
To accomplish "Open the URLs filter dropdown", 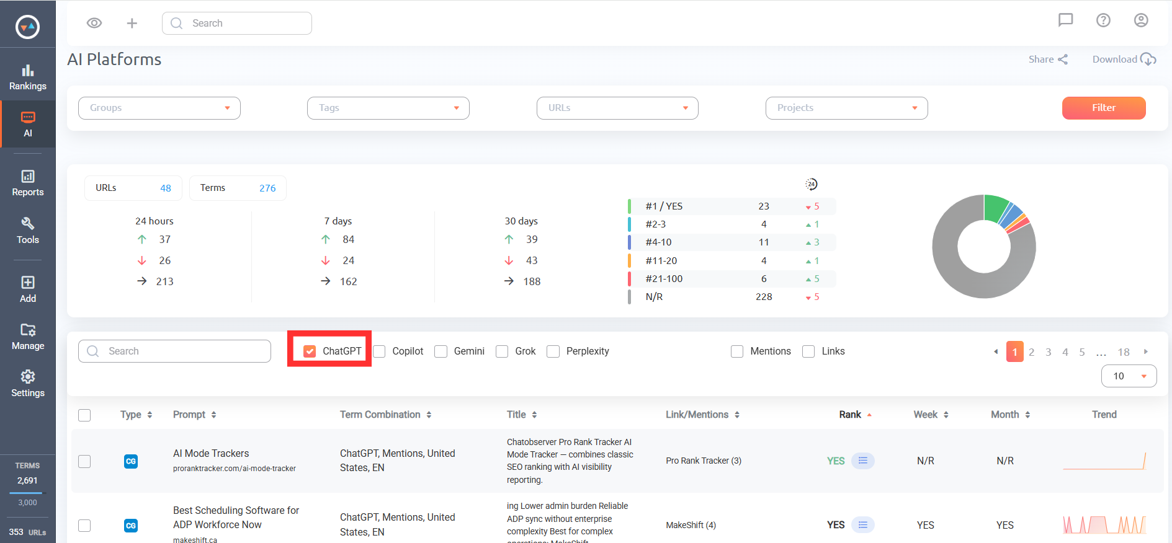I will coord(617,108).
